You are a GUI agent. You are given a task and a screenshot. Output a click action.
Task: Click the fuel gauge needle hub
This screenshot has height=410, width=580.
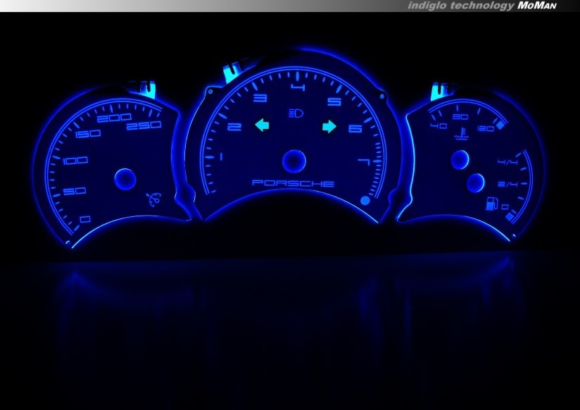pyautogui.click(x=475, y=184)
